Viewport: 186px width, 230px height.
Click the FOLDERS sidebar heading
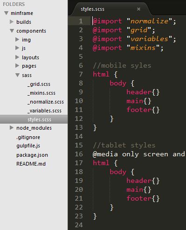pos(14,4)
